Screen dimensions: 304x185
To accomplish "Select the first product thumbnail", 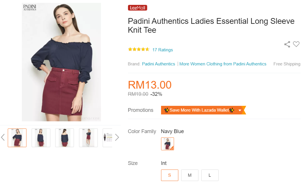I will coord(17,138).
